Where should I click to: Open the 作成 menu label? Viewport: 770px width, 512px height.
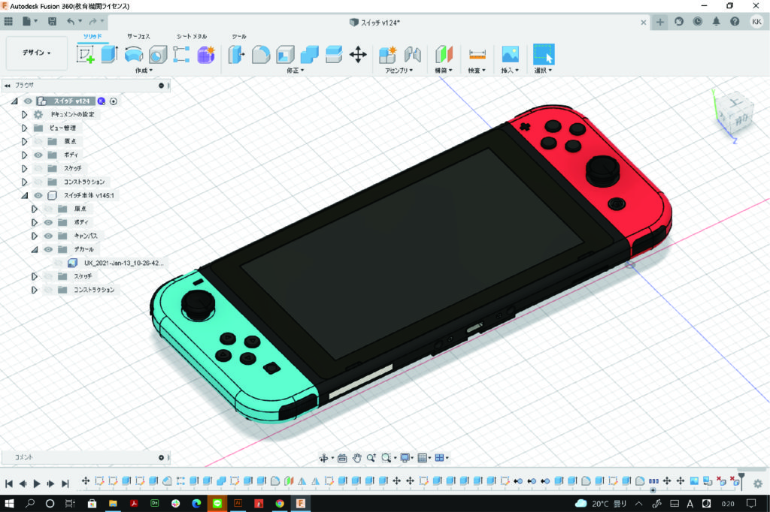point(143,71)
